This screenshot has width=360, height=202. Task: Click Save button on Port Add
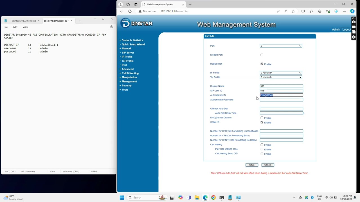(x=252, y=165)
